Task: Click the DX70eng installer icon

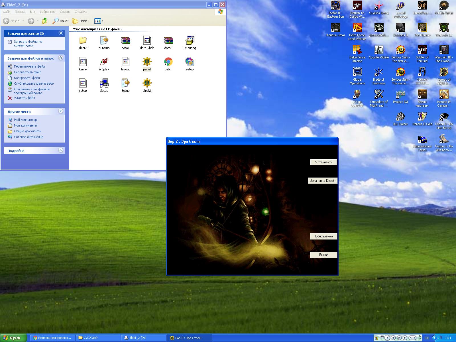Action: click(x=190, y=41)
